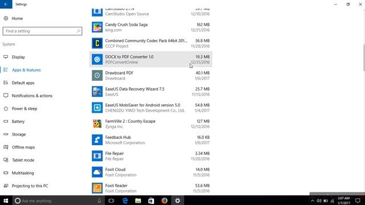The height and width of the screenshot is (205, 365).
Task: Select the Candy Crush Soda Saga name
Action: (x=126, y=24)
